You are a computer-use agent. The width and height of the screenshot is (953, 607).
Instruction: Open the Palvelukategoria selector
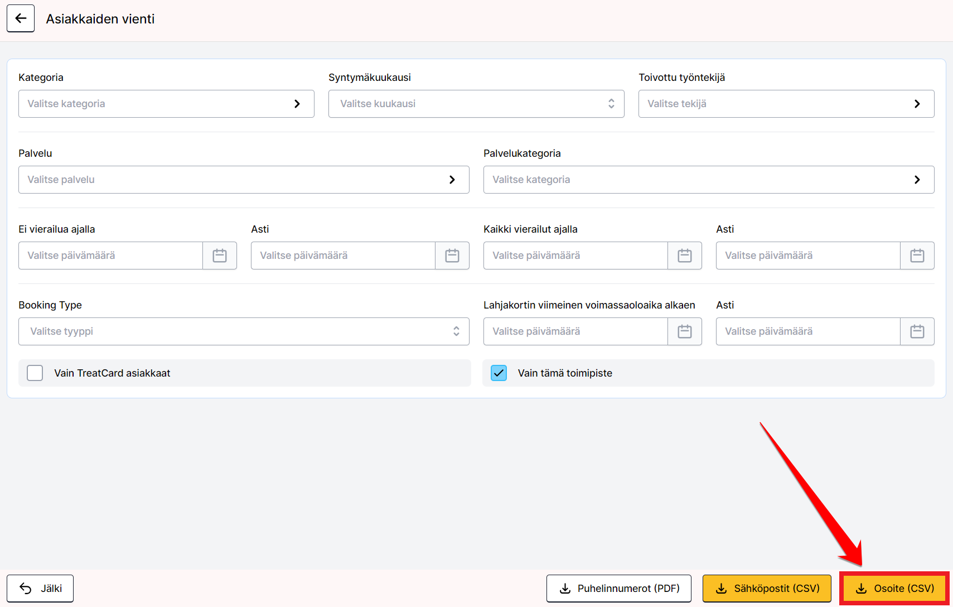click(x=709, y=180)
